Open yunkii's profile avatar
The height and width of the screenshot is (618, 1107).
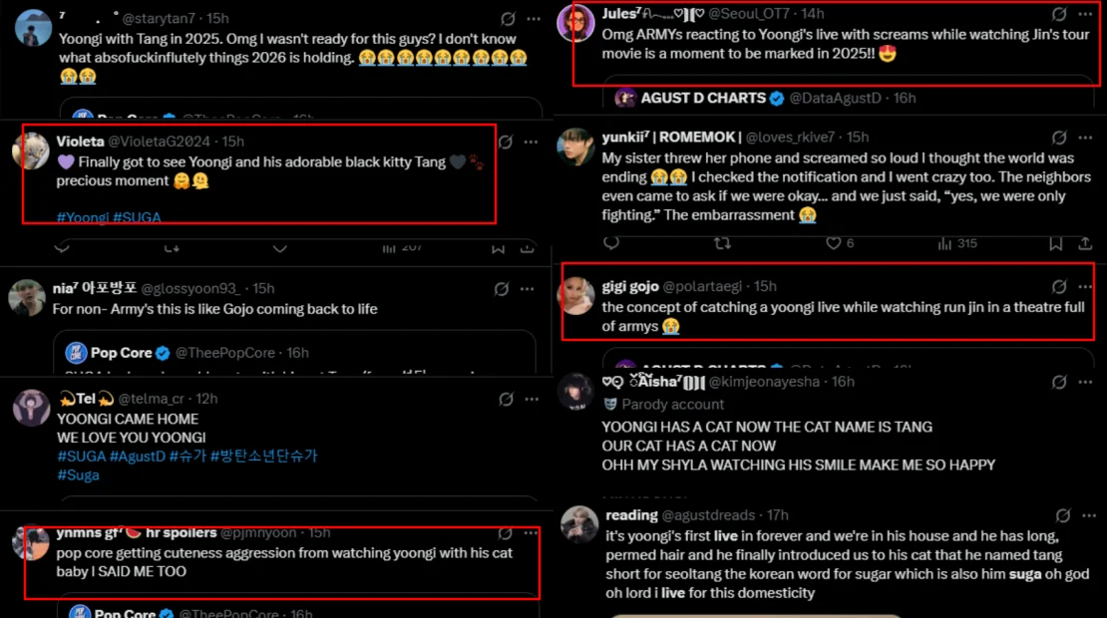pyautogui.click(x=577, y=147)
